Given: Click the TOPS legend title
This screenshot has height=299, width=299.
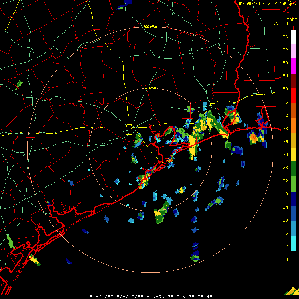Looking at the screenshot, I should coord(292,20).
